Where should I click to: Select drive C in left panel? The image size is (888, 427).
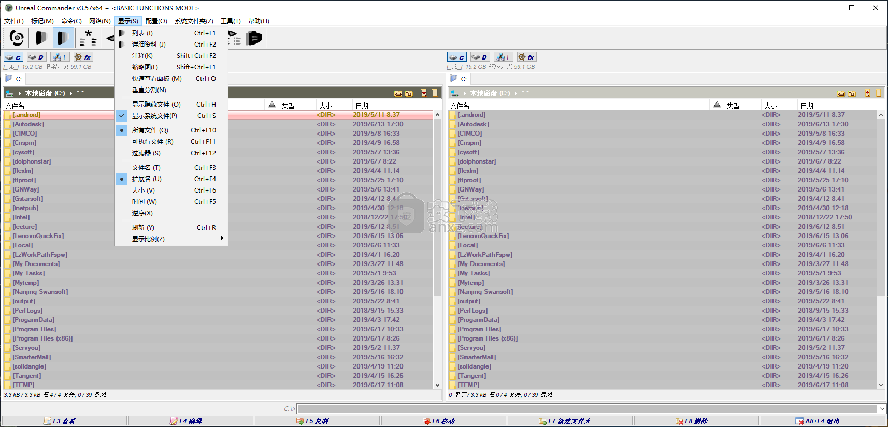pos(13,57)
